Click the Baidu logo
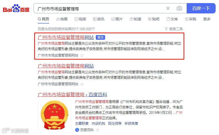 (x=16, y=8)
